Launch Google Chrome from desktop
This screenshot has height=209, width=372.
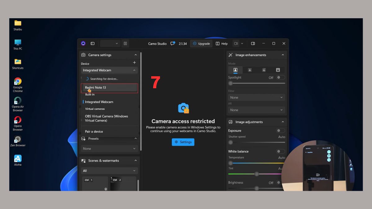coord(18,85)
